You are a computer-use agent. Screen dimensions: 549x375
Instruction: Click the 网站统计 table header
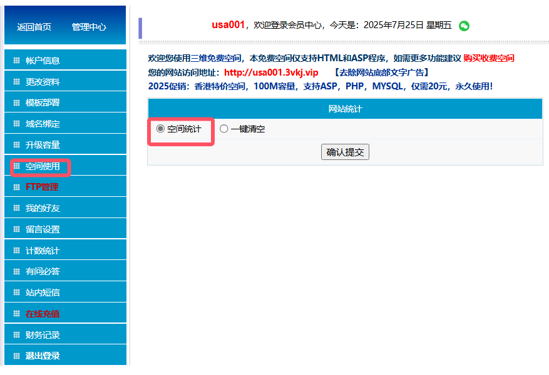pos(345,109)
